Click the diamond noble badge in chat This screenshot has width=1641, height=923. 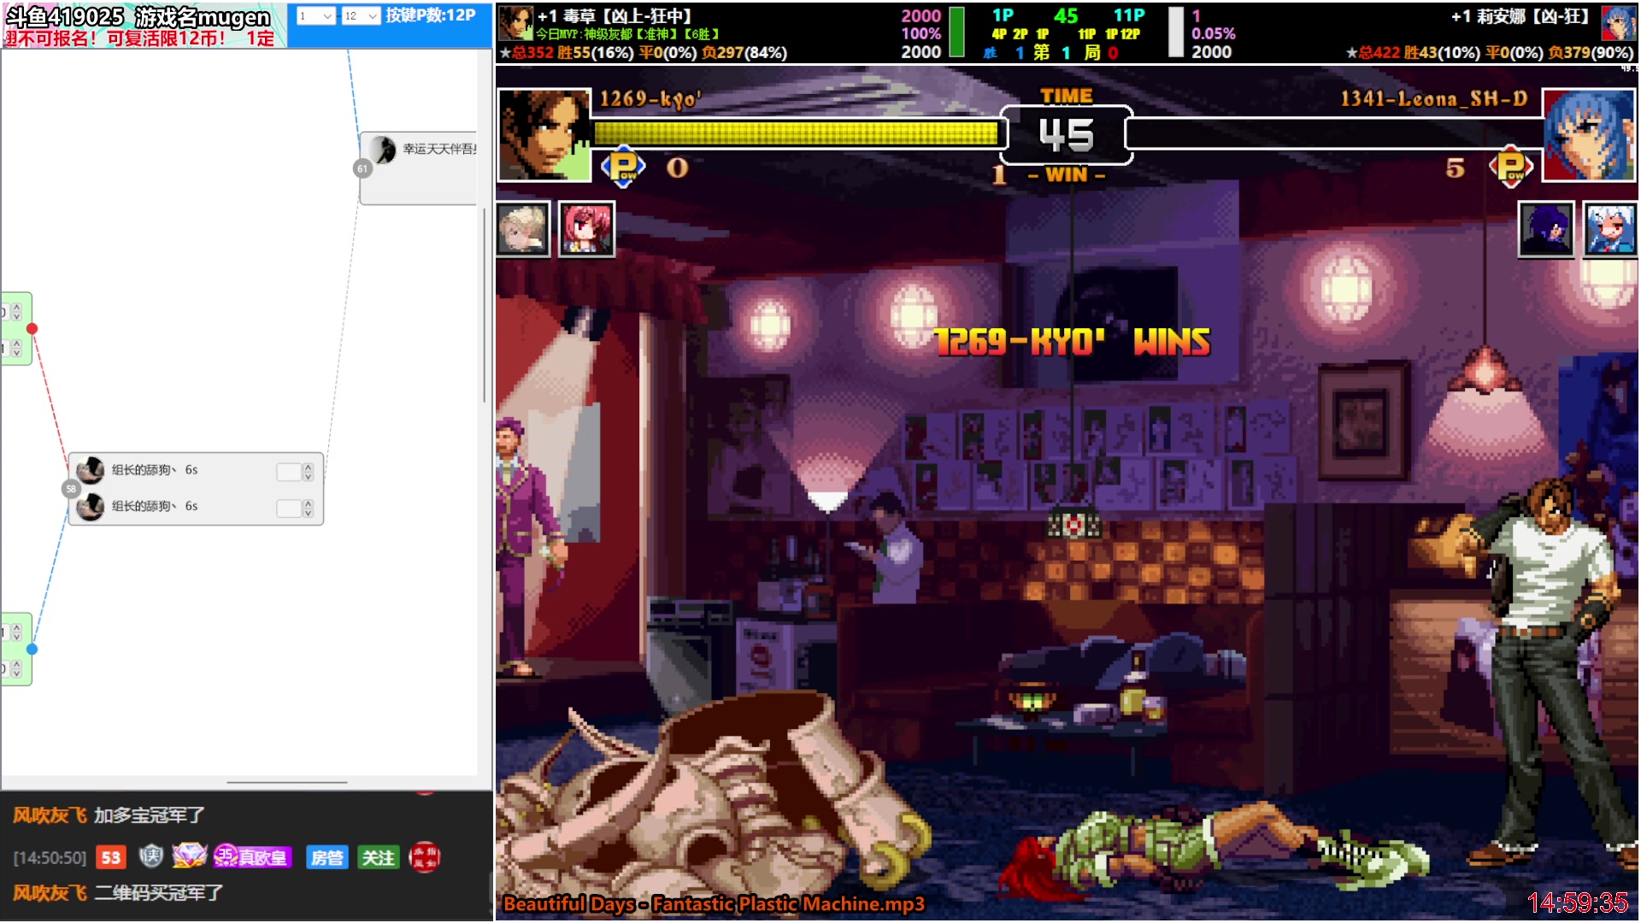tap(189, 855)
